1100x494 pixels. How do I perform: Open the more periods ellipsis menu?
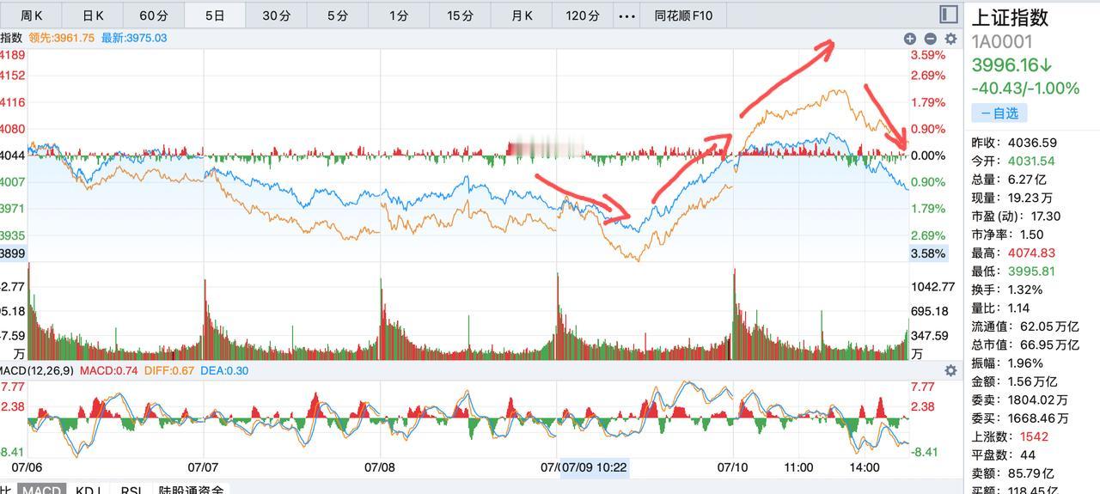[x=627, y=15]
